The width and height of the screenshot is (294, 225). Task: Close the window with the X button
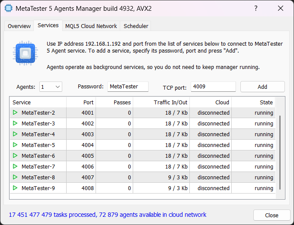281,8
